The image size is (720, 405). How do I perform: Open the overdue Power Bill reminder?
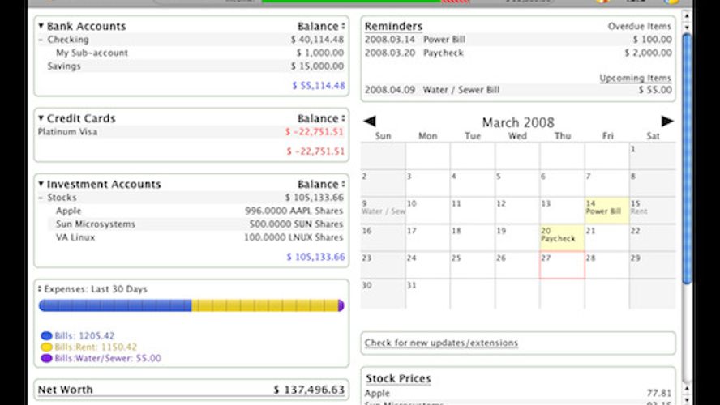coord(518,40)
